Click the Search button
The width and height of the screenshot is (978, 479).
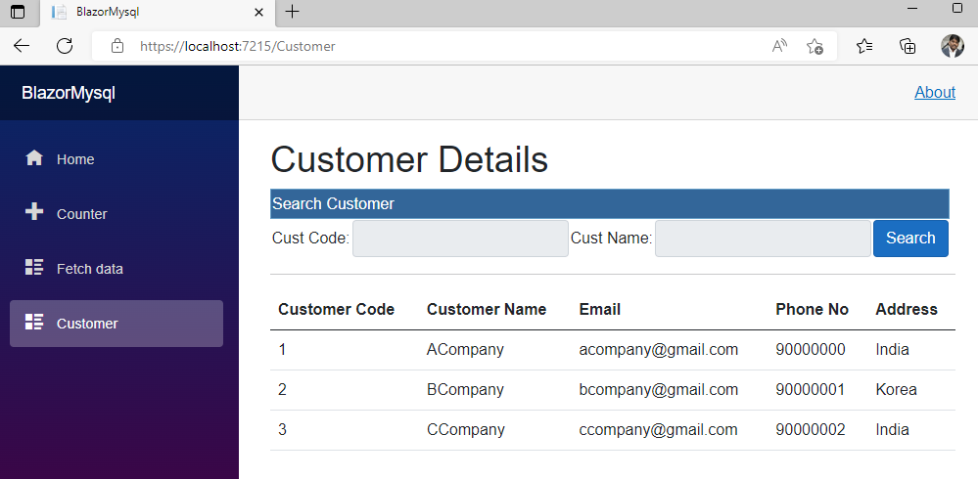[910, 238]
